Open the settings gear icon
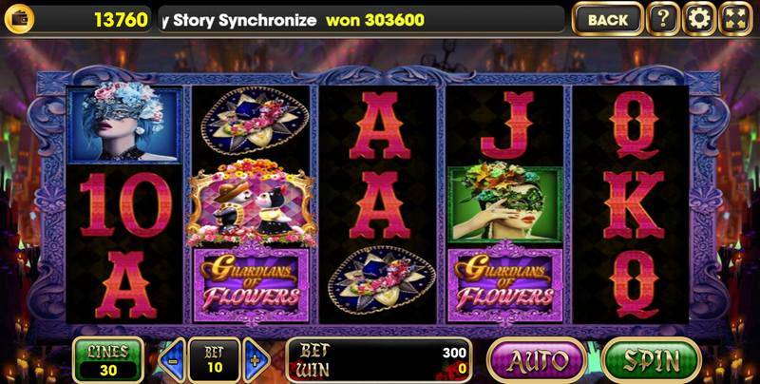This screenshot has width=760, height=384. 699,19
